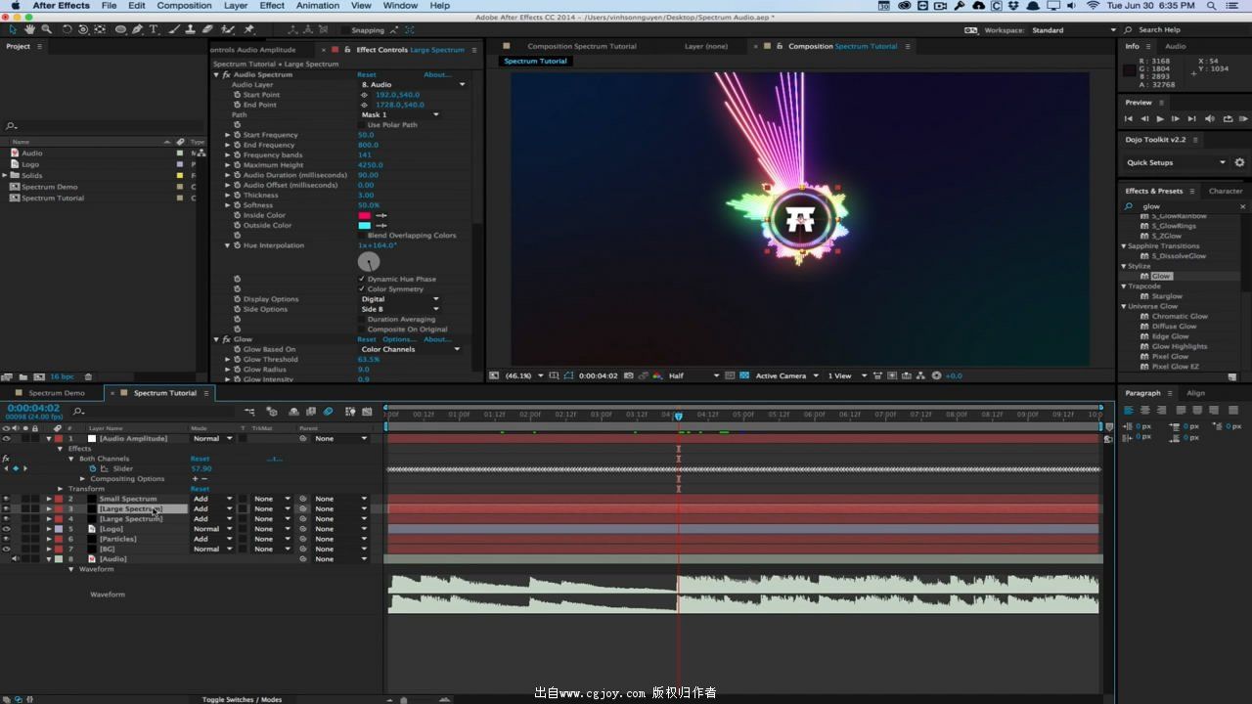The width and height of the screenshot is (1252, 704).
Task: Select the Type tool
Action: [x=154, y=29]
